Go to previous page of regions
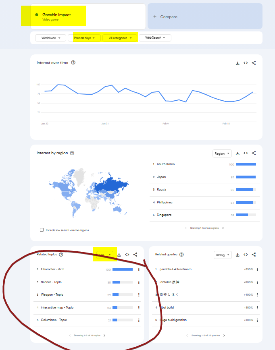 (186, 228)
